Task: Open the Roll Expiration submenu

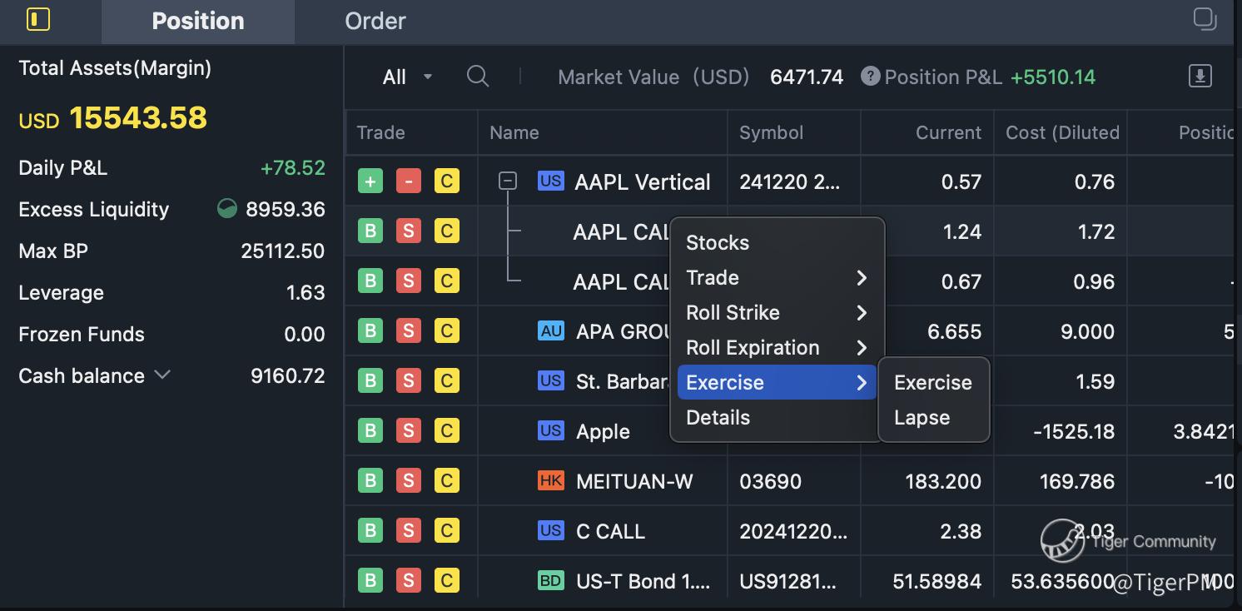Action: pos(777,348)
